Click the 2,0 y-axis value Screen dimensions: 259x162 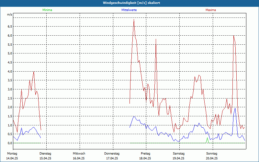[x=10, y=107]
